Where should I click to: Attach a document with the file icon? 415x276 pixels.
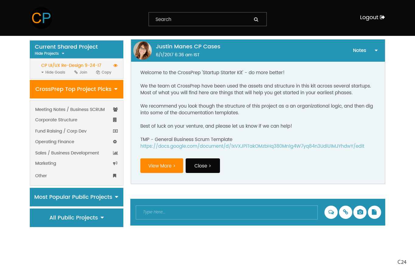click(375, 212)
